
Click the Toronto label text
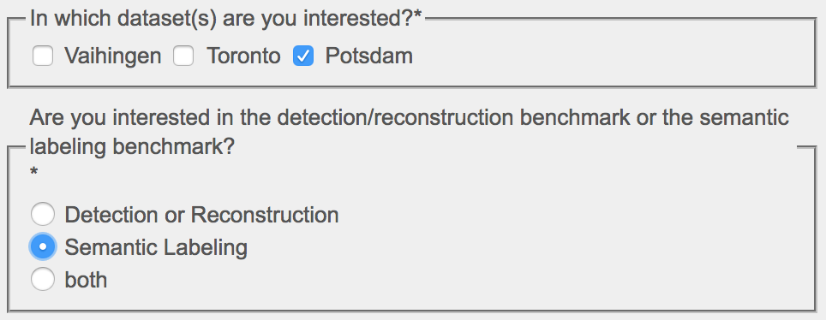[243, 56]
